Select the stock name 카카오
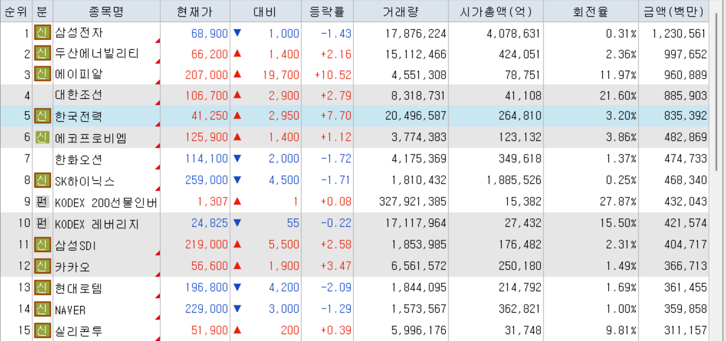 click(x=73, y=266)
